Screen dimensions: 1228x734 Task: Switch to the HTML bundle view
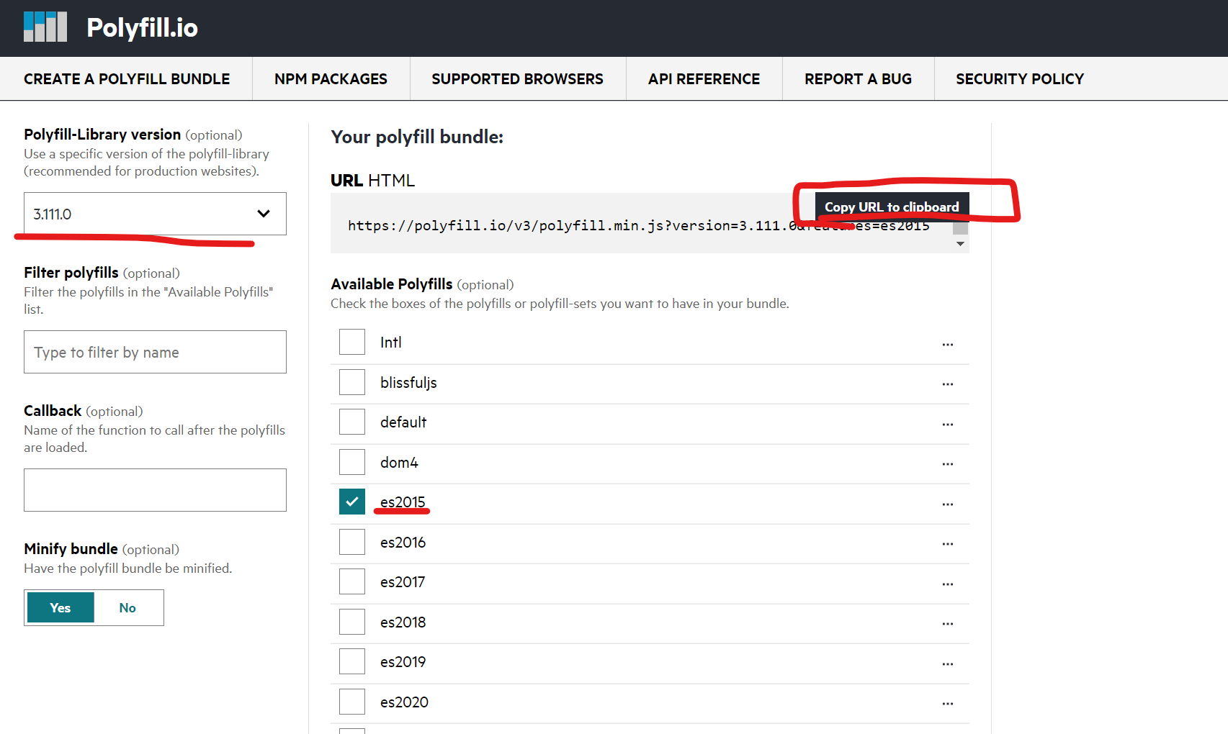[x=392, y=181]
